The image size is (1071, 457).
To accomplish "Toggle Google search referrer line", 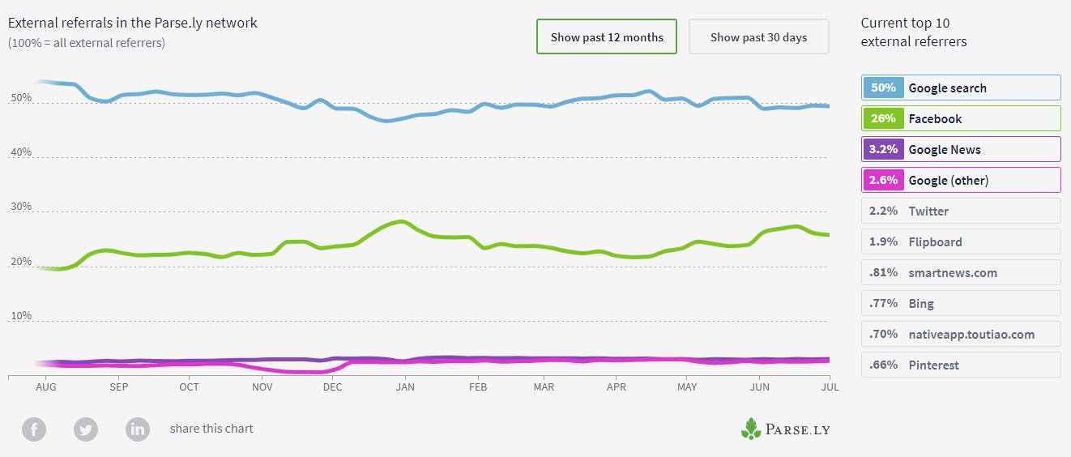I will (x=961, y=88).
